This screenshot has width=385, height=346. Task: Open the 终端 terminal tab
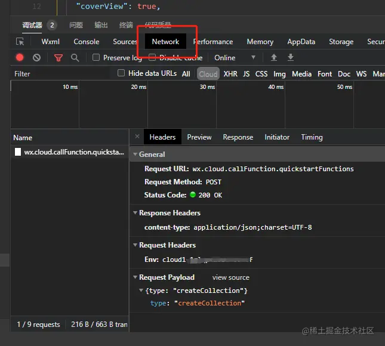[126, 25]
